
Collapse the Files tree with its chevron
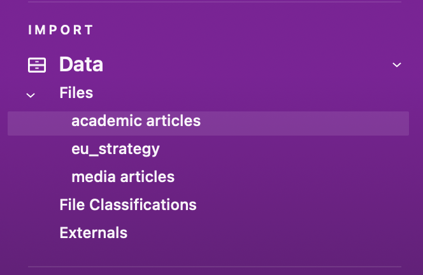coord(31,95)
